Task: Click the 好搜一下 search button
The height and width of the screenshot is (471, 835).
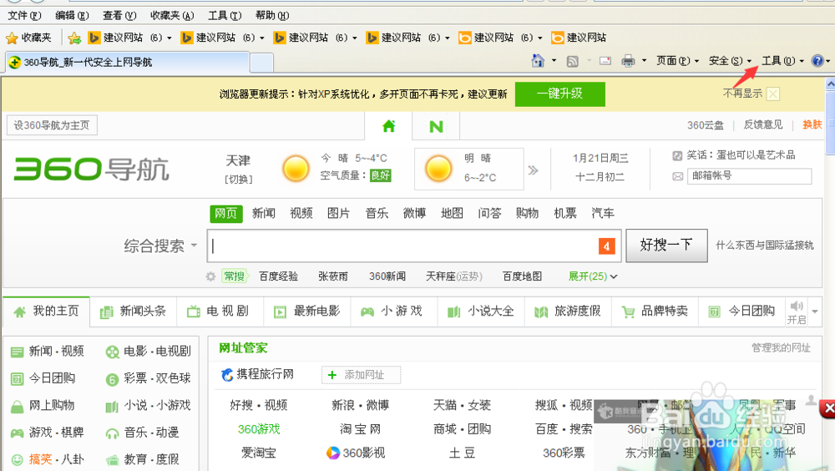Action: point(666,246)
